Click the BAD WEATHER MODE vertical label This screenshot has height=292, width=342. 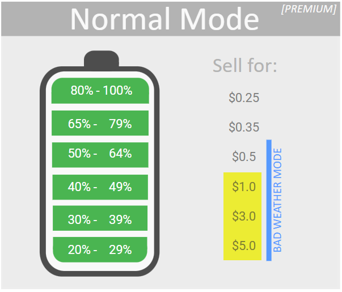pyautogui.click(x=278, y=200)
